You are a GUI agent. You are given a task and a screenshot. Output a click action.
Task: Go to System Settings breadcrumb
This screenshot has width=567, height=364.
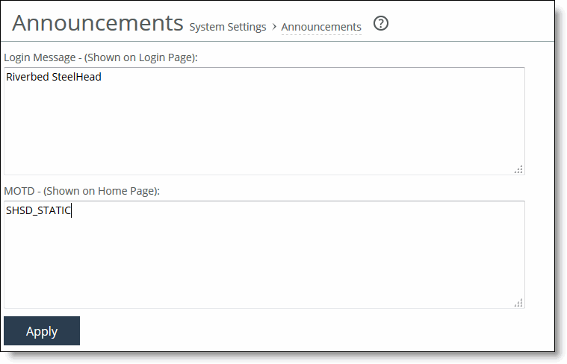(228, 27)
